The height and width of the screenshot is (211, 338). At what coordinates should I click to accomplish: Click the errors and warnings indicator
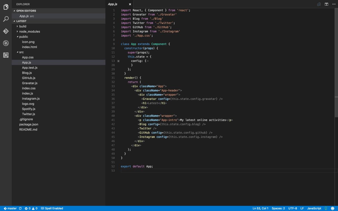30,208
